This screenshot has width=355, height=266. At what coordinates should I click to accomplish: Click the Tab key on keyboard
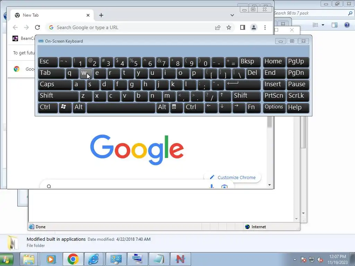[51, 73]
